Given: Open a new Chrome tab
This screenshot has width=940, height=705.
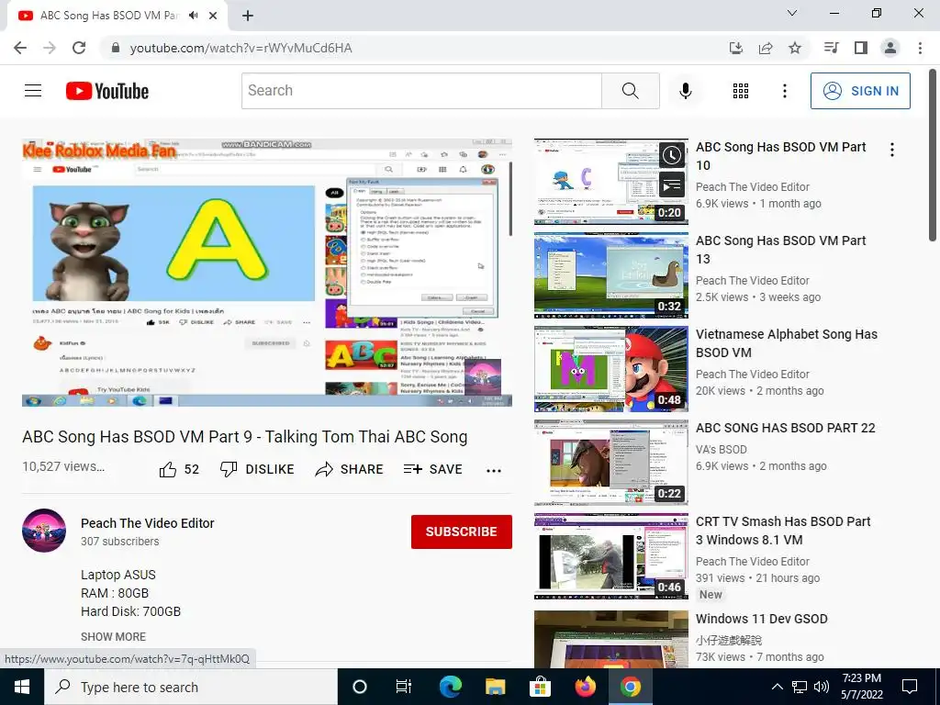Looking at the screenshot, I should pos(248,16).
